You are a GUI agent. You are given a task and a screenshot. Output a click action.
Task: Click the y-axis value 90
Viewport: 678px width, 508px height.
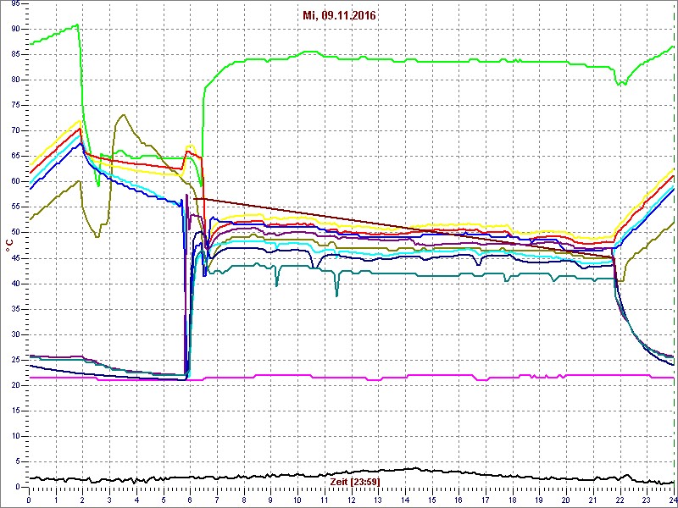pos(15,29)
